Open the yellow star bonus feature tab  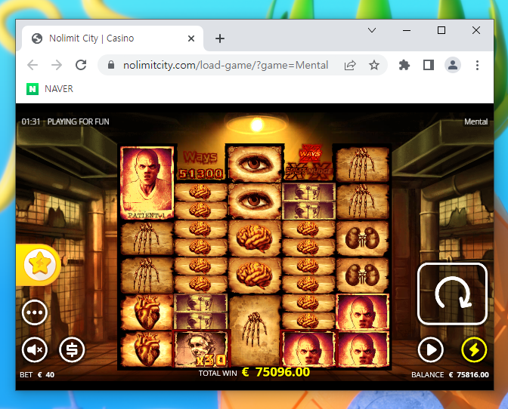39,264
